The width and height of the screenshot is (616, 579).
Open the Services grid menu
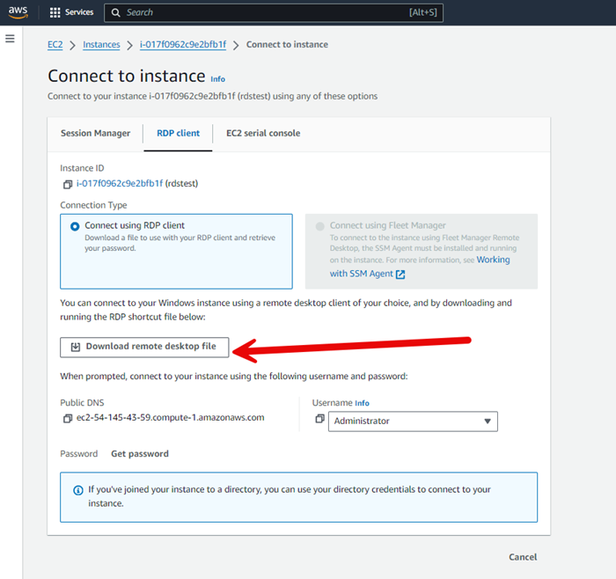click(55, 12)
